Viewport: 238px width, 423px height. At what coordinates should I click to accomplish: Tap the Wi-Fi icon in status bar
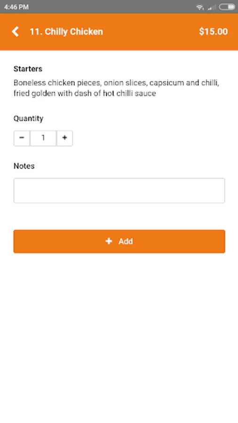[x=200, y=7]
